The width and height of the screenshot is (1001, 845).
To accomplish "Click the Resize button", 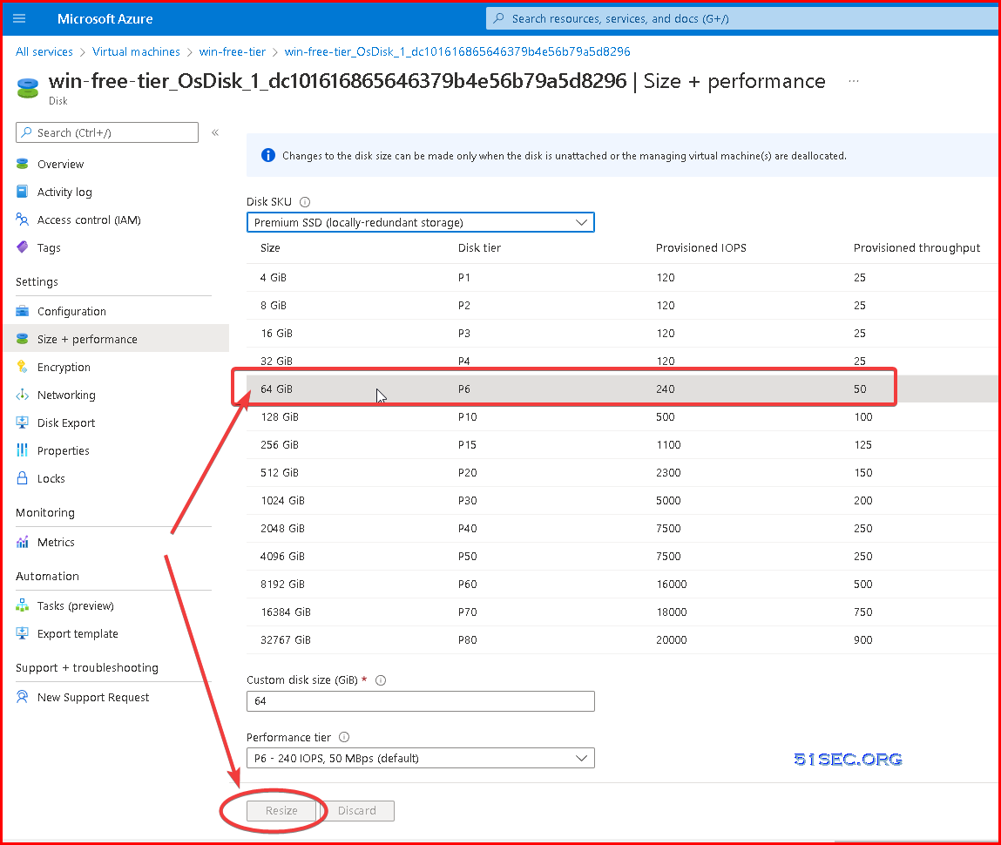I will point(281,810).
